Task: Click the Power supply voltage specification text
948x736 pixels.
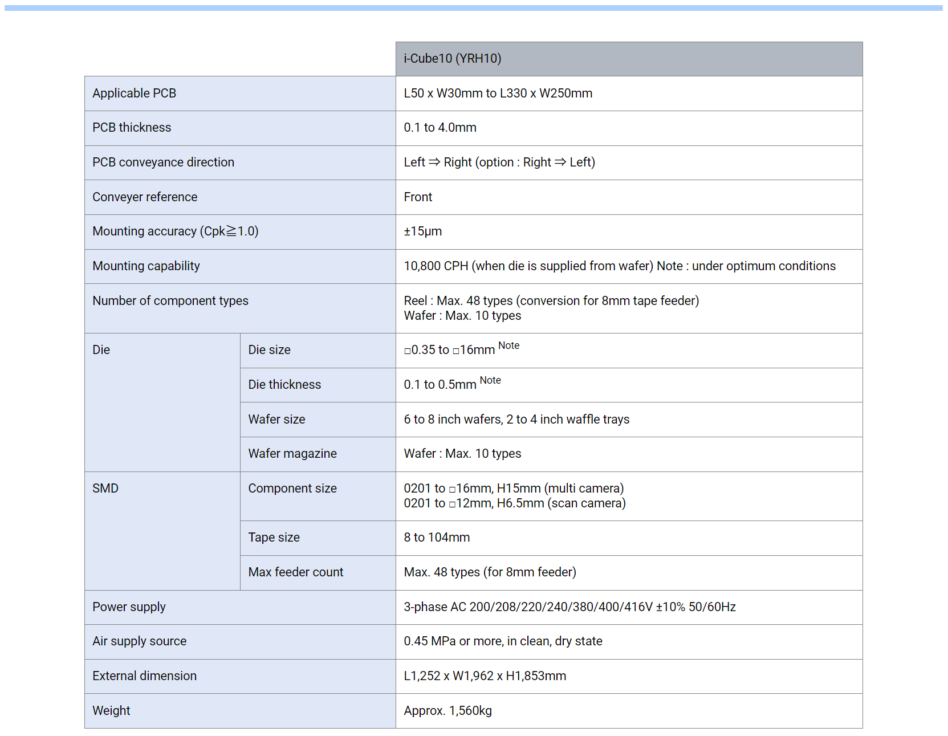Action: tap(569, 607)
